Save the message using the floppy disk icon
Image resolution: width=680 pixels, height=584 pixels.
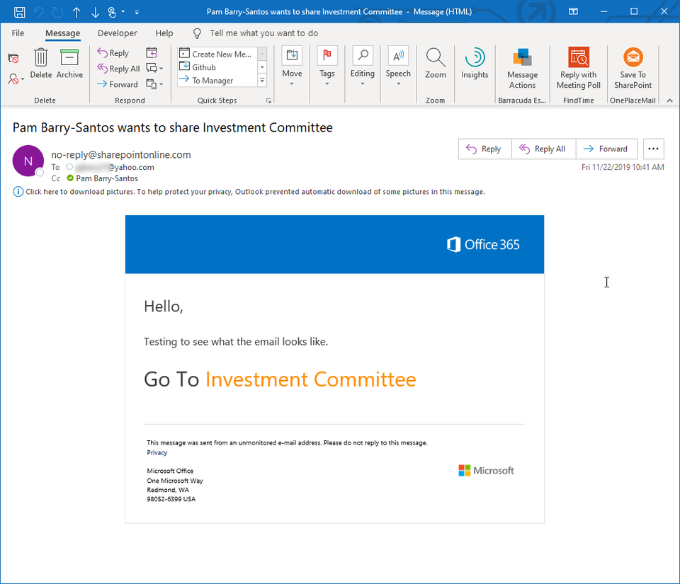pos(20,12)
